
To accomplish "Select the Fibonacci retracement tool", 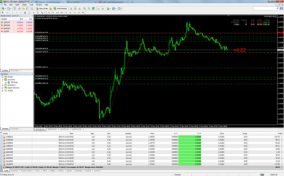I will 30,13.
